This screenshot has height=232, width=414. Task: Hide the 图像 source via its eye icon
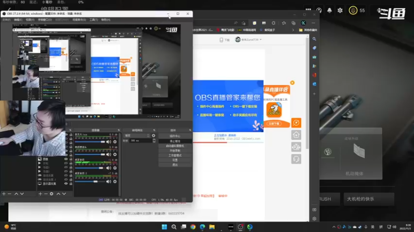pos(66,159)
